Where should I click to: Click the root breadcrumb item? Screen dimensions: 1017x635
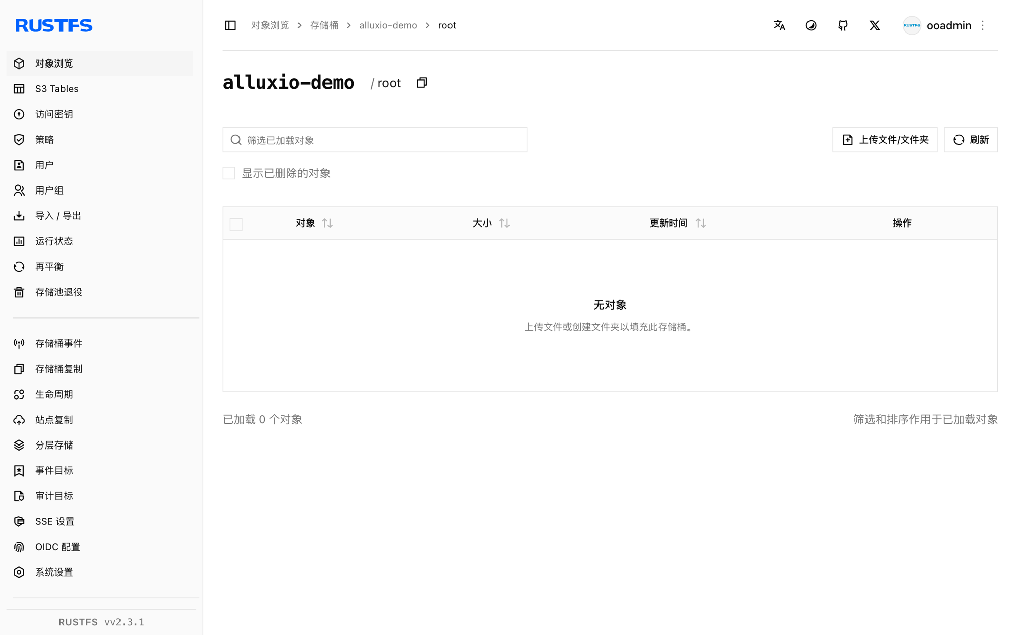click(447, 25)
